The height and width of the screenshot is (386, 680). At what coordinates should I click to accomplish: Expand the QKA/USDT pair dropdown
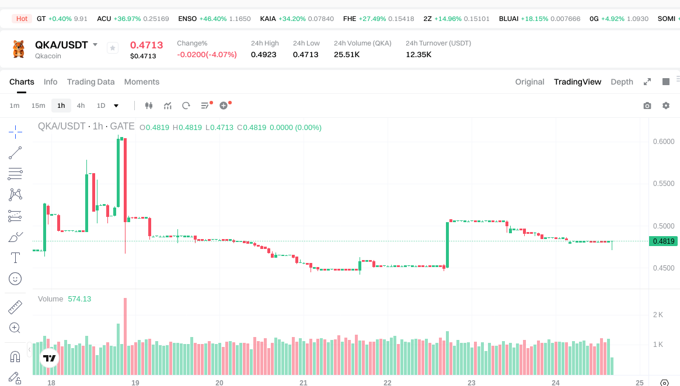[95, 45]
